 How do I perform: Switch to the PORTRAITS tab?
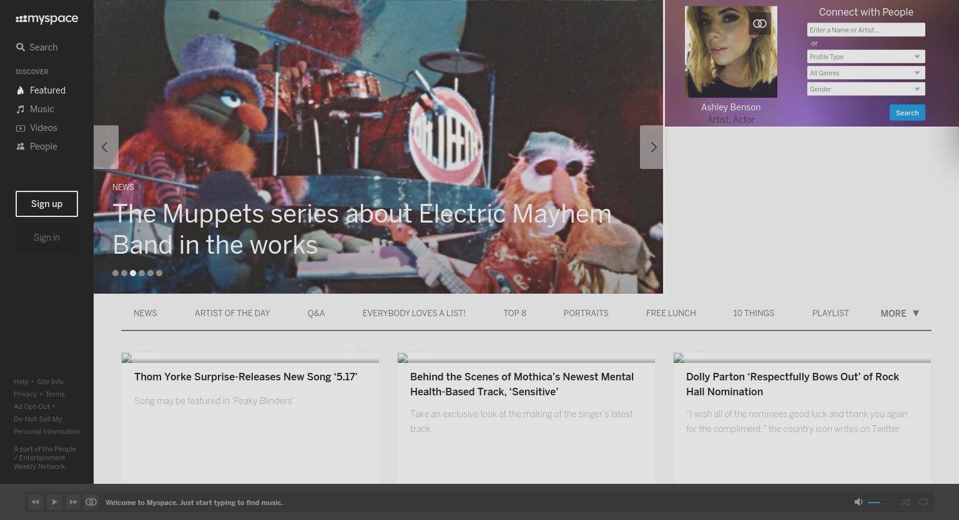click(586, 314)
